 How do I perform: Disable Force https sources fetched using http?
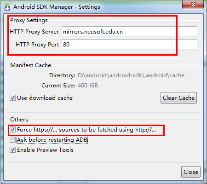(12, 130)
